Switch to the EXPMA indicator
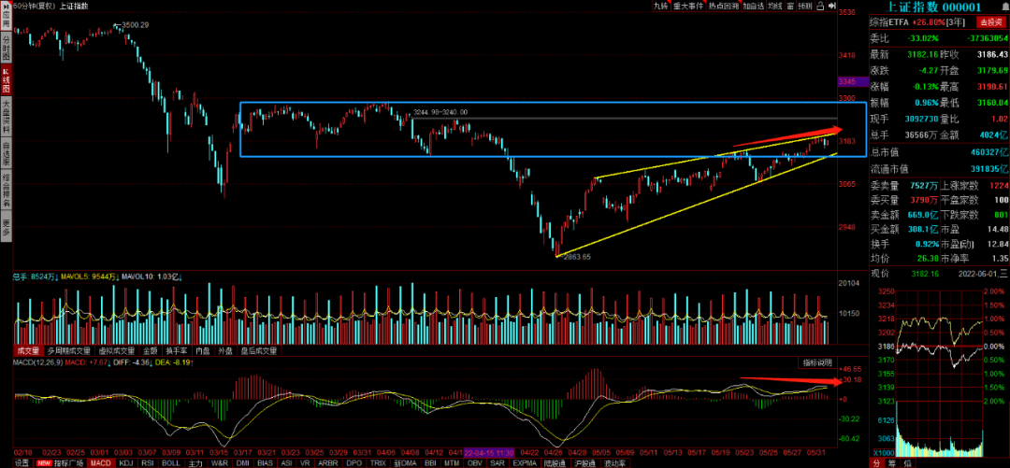Image resolution: width=1010 pixels, height=468 pixels. [525, 462]
